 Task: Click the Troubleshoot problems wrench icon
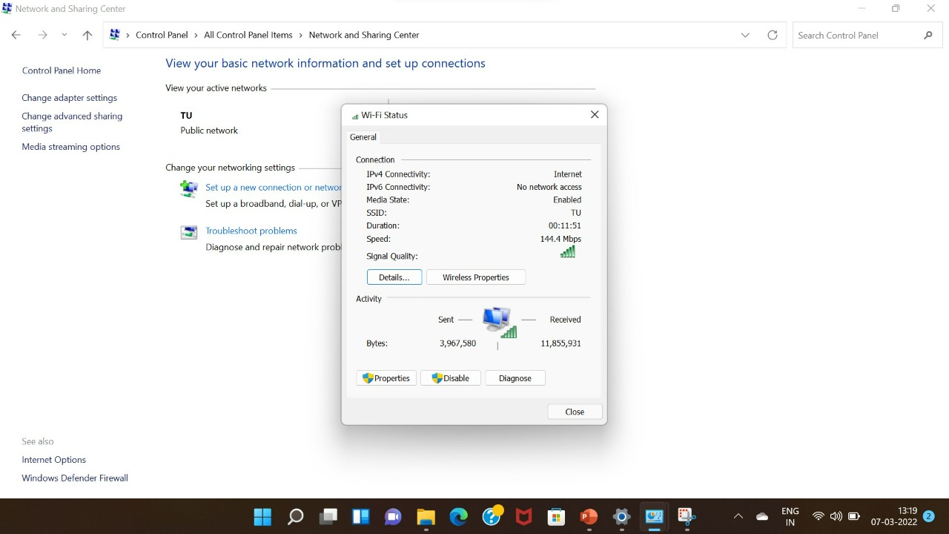click(189, 232)
